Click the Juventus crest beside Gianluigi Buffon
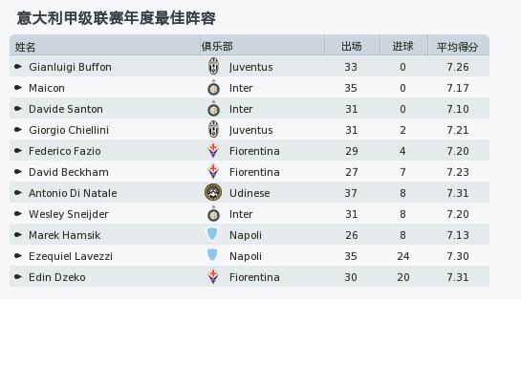 [213, 66]
